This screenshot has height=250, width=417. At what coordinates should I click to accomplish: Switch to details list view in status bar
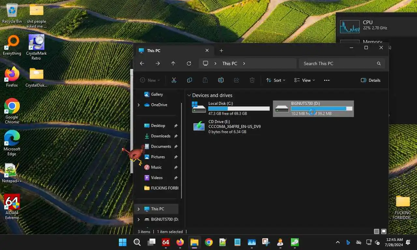377,231
